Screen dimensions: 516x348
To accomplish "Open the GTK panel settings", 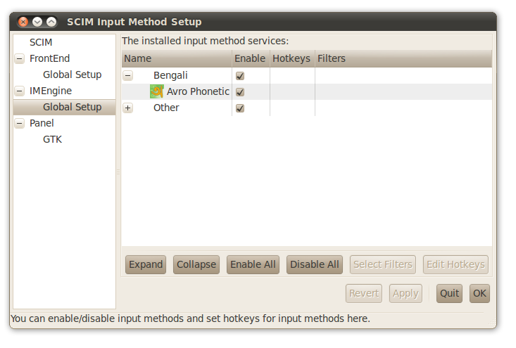I will (52, 139).
